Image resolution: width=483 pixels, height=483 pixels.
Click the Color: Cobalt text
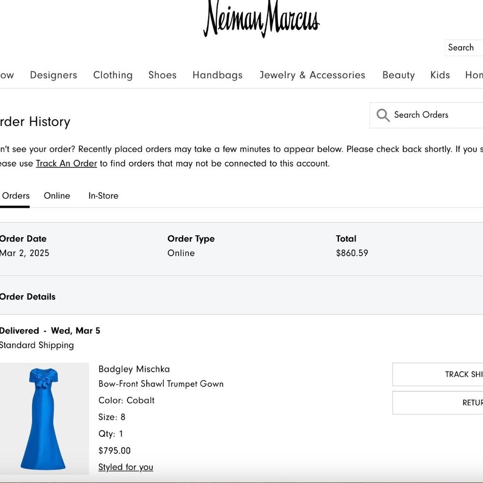pyautogui.click(x=126, y=400)
